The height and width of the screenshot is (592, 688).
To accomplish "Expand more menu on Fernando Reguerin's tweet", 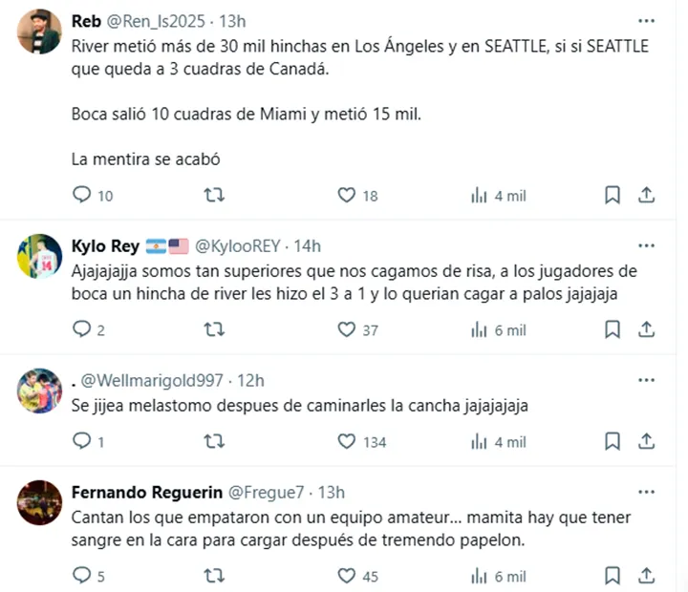I will (647, 493).
